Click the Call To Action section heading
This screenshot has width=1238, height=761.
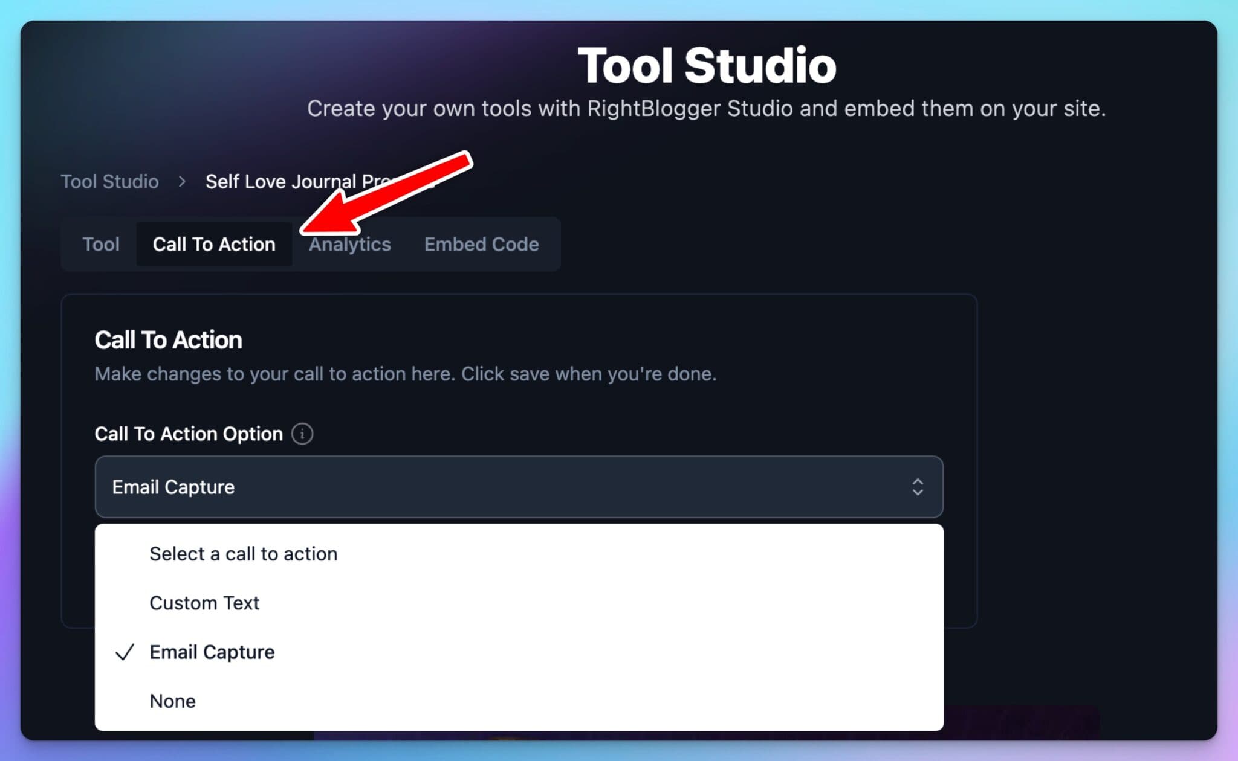(x=168, y=339)
